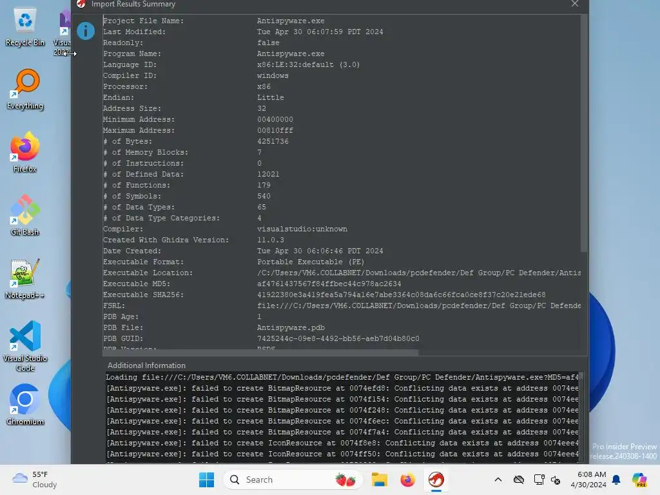Screen dimensions: 660x495
Task: Click the PDB File value Antispyware.pdb
Action: click(291, 327)
